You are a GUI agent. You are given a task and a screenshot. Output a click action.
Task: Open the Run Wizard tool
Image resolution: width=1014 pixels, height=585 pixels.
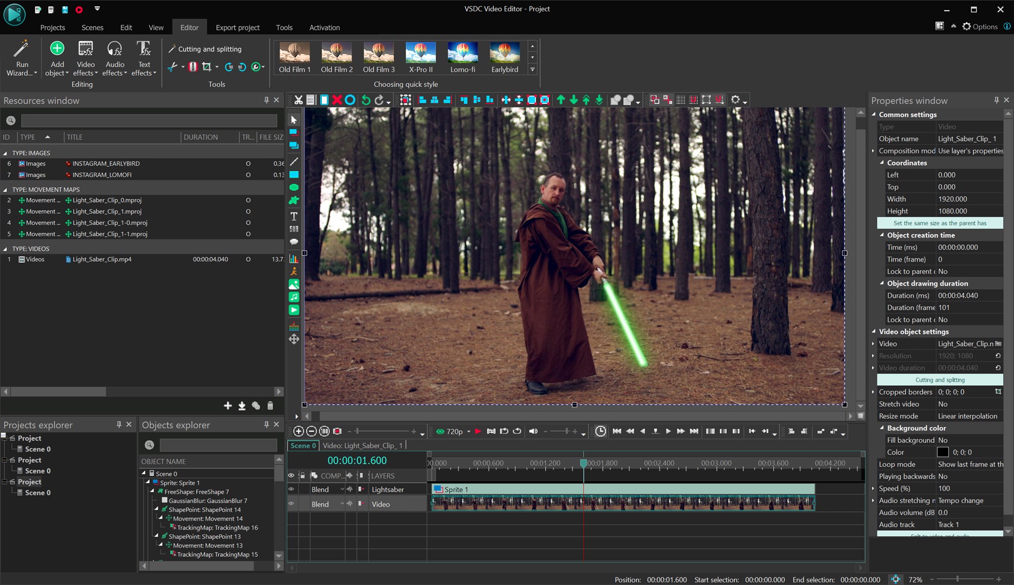(22, 58)
